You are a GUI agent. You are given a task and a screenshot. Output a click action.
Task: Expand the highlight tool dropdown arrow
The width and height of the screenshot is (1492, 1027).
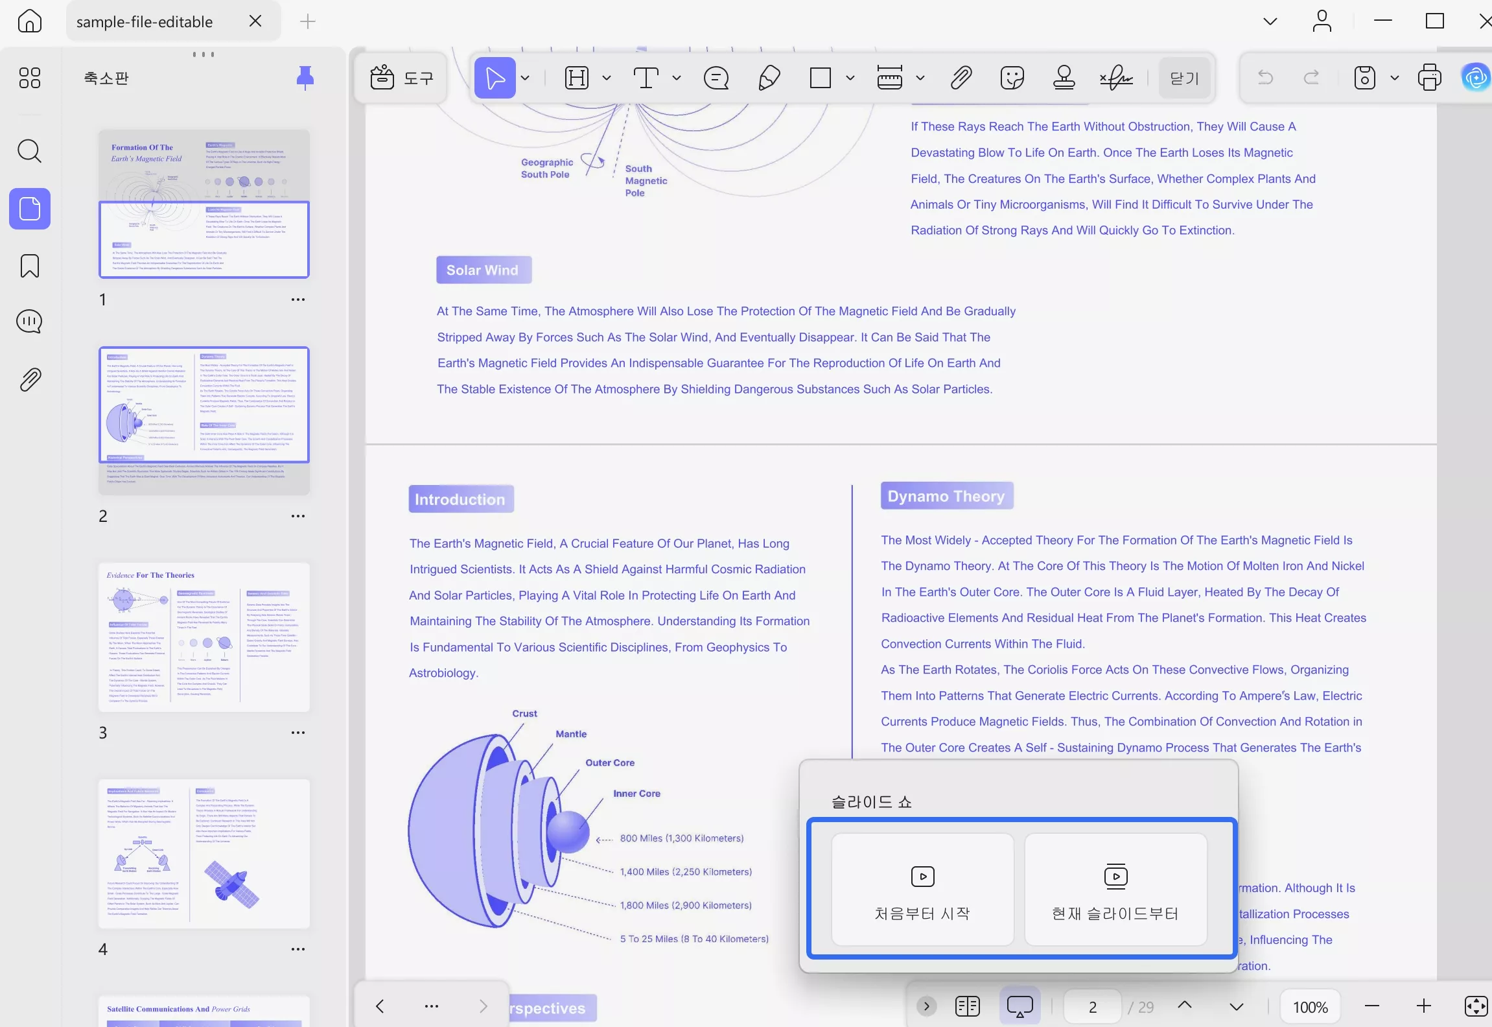607,78
